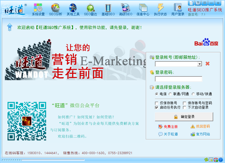225x163 pixels.
Task: Launch the SEO雷达 radar tool
Action: [x=90, y=10]
